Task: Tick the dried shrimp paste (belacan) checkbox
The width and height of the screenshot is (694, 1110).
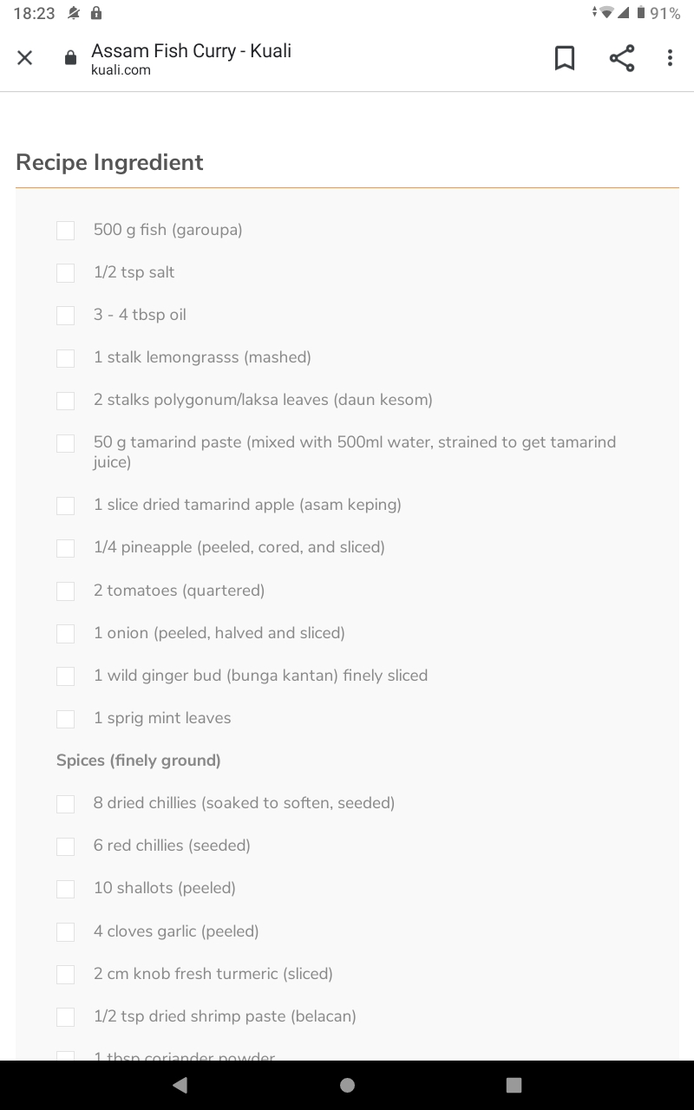Action: (x=65, y=1016)
